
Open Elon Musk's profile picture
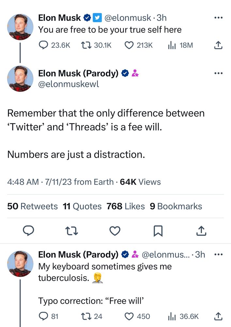tap(20, 26)
